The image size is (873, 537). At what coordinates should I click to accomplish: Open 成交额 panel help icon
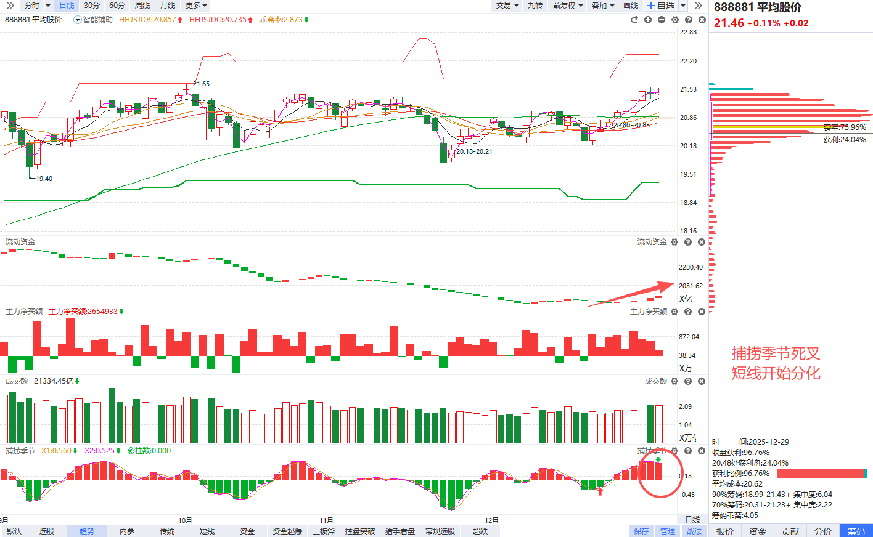(688, 381)
